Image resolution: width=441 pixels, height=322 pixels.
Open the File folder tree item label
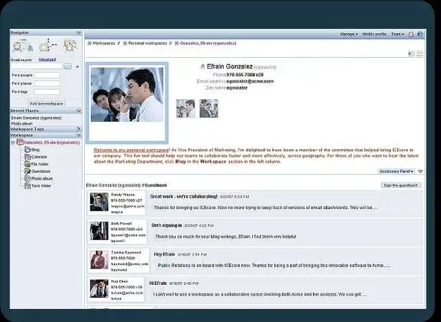pyautogui.click(x=40, y=164)
